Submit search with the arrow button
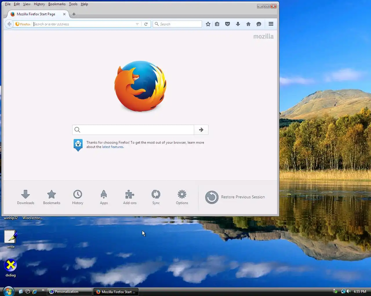This screenshot has width=371, height=296. pos(201,130)
